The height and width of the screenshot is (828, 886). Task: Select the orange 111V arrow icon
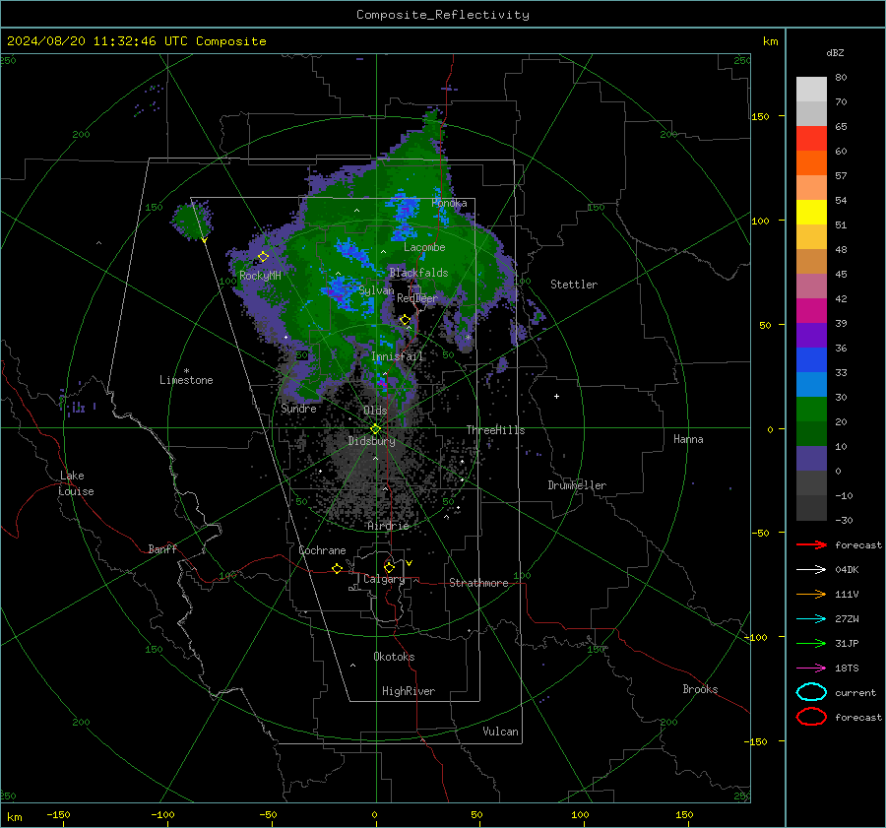(811, 594)
